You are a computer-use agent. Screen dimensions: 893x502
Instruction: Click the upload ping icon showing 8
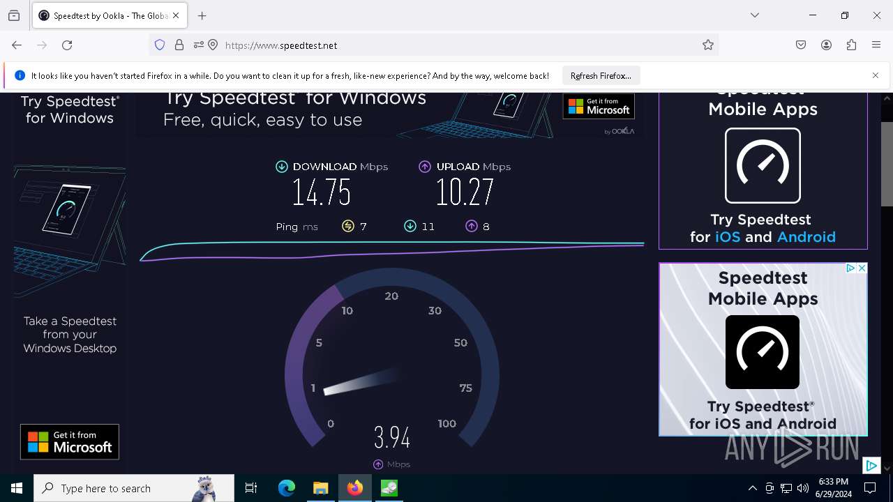pos(472,226)
